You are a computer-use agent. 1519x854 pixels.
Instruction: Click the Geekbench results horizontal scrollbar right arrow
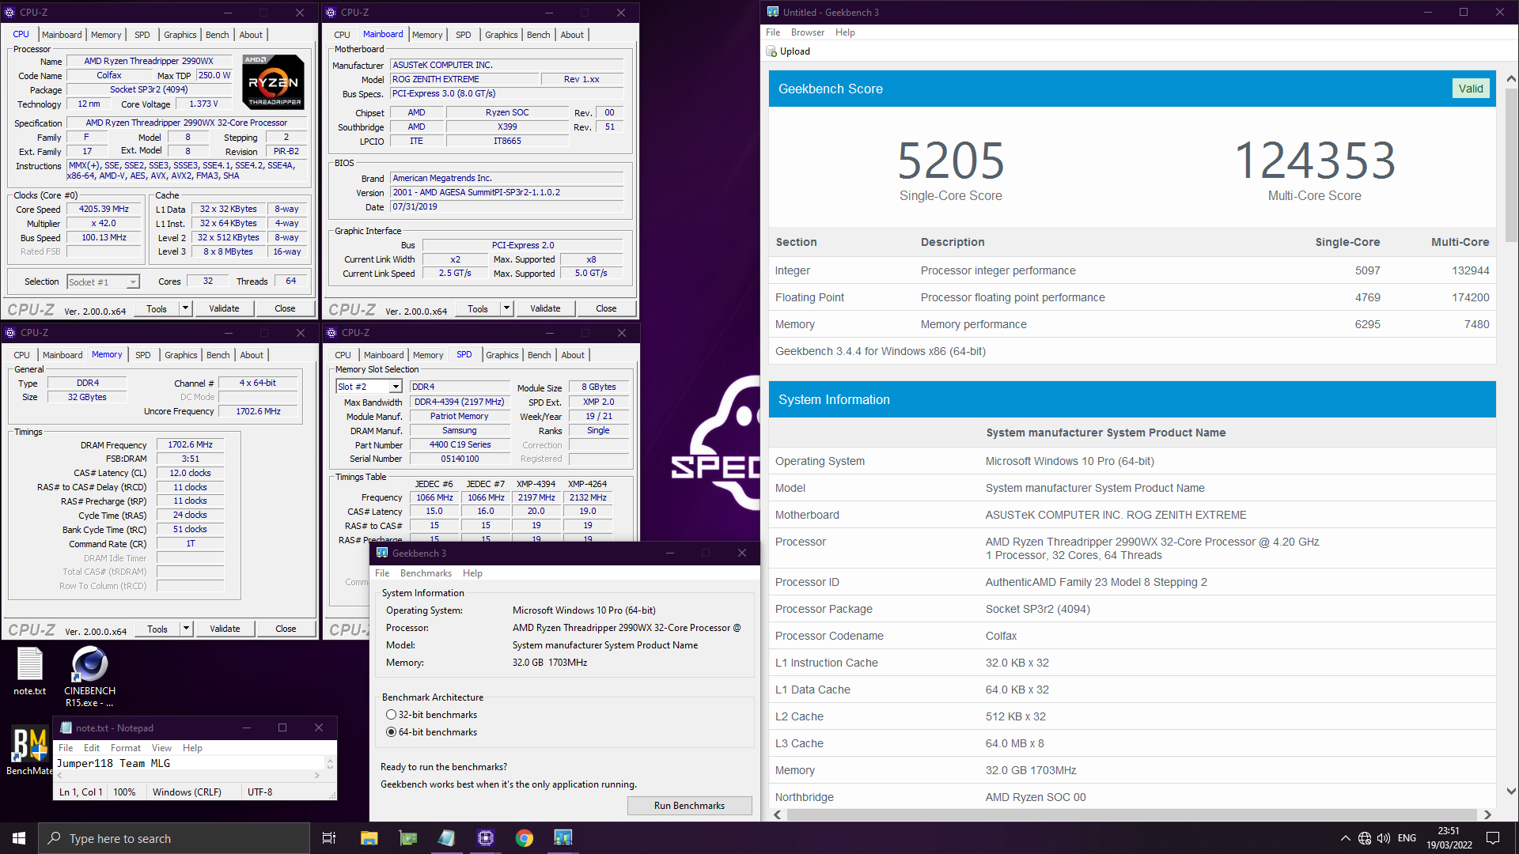pos(1487,814)
